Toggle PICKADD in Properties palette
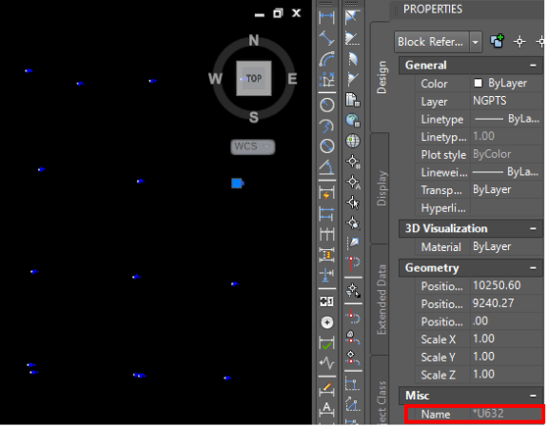 [497, 41]
